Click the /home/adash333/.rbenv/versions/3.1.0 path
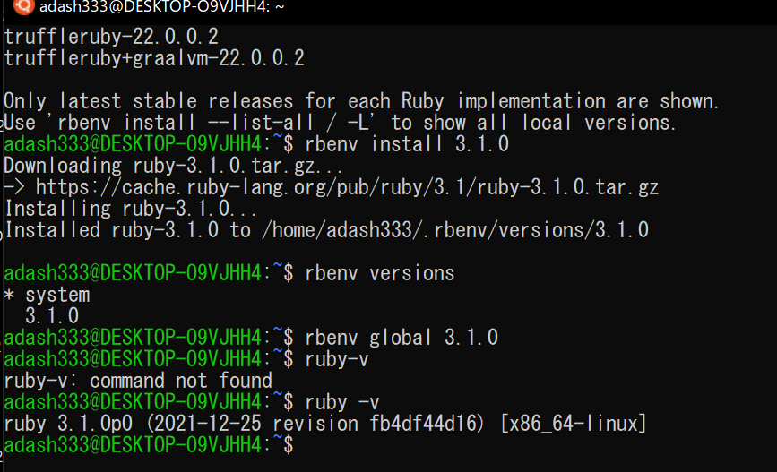Viewport: 777px width, 472px height. pyautogui.click(x=455, y=230)
